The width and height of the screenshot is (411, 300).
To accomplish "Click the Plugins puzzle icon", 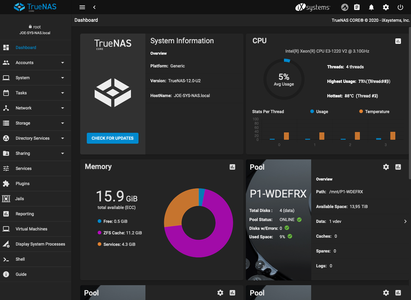I will (x=6, y=184).
